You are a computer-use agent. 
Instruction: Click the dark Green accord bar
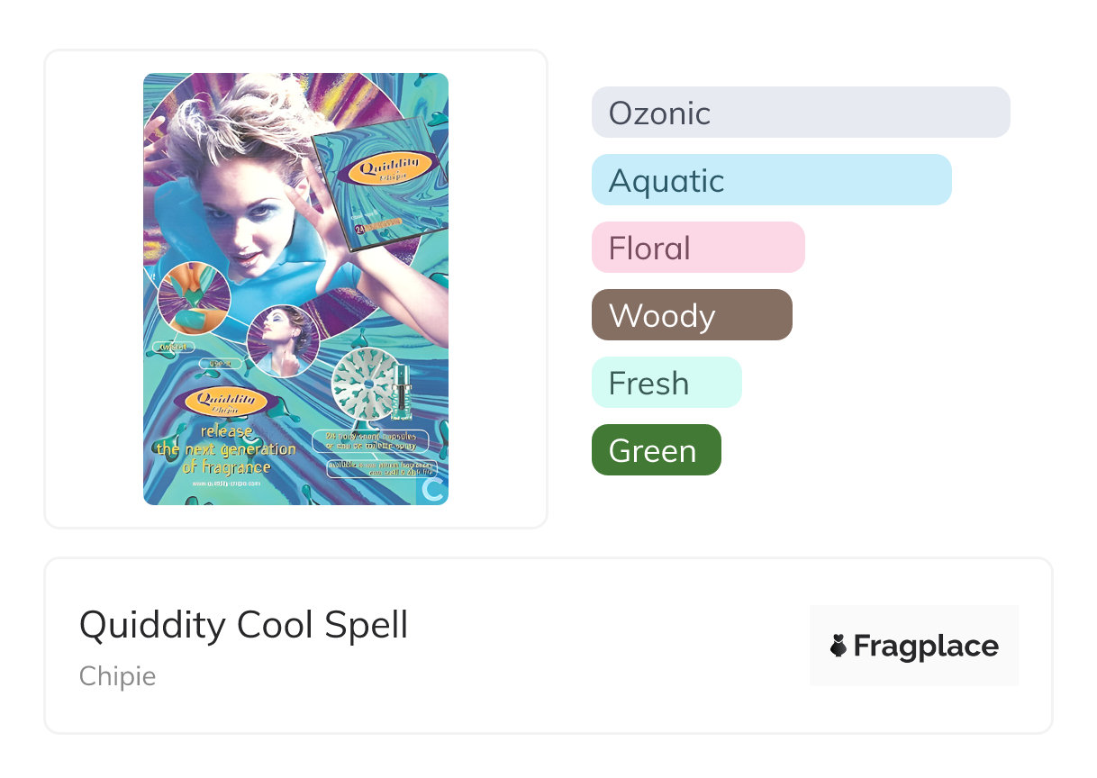(656, 450)
